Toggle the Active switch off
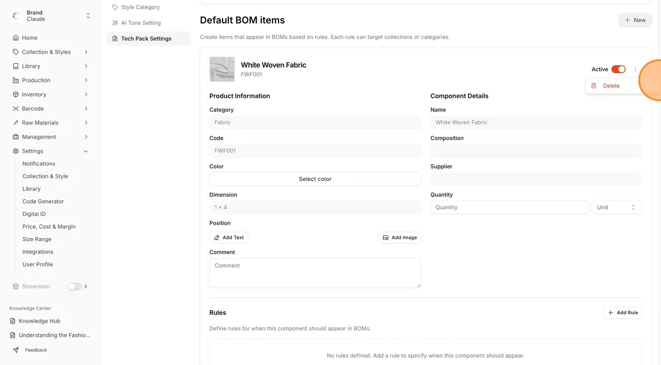This screenshot has height=365, width=661. 619,70
